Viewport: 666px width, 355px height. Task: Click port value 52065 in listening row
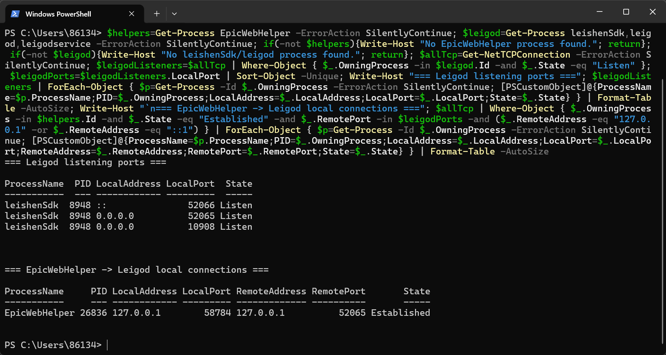point(201,216)
